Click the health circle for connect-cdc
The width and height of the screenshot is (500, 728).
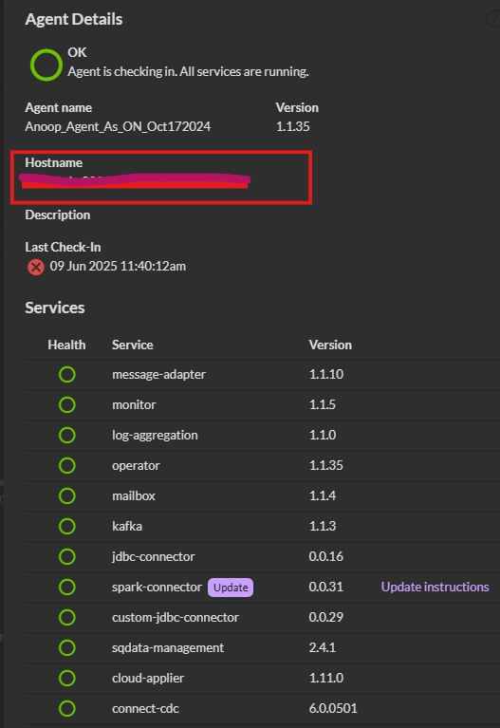click(67, 708)
